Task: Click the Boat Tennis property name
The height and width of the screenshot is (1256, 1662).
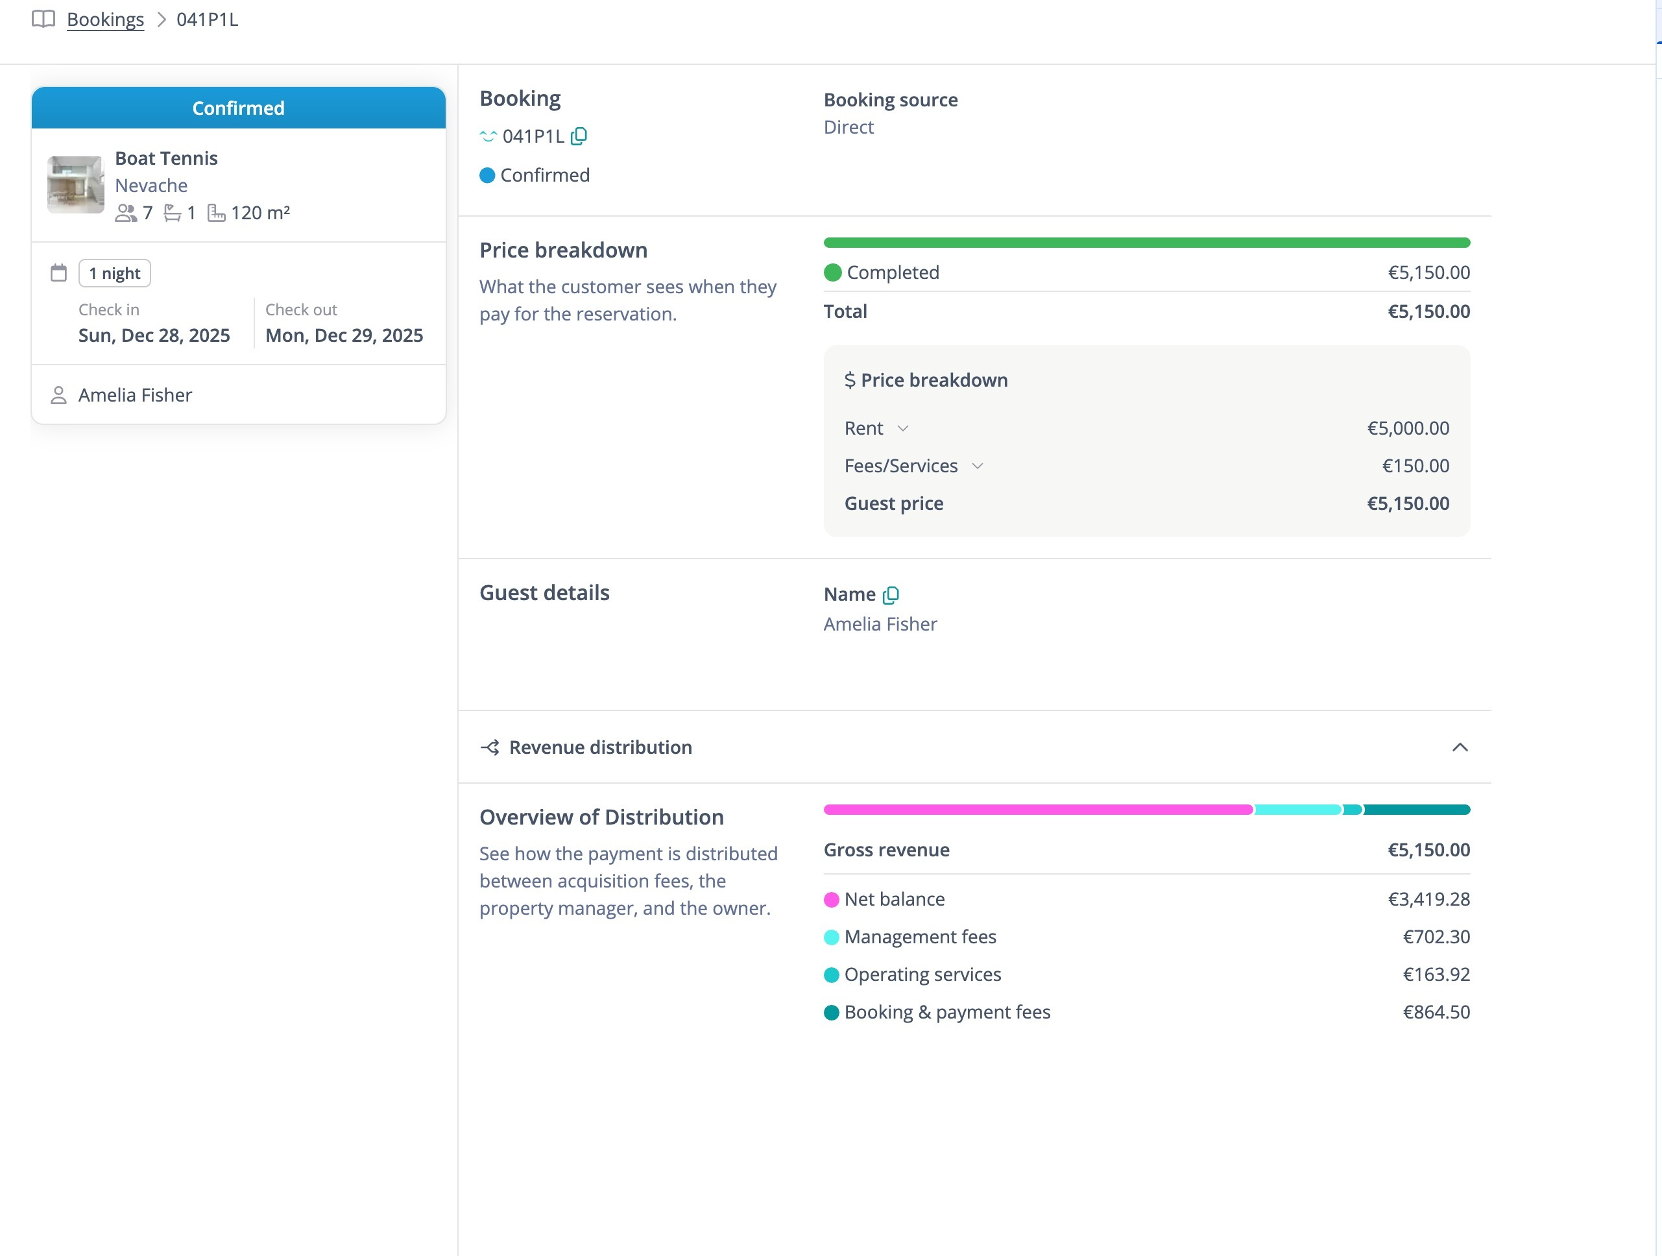Action: point(166,158)
